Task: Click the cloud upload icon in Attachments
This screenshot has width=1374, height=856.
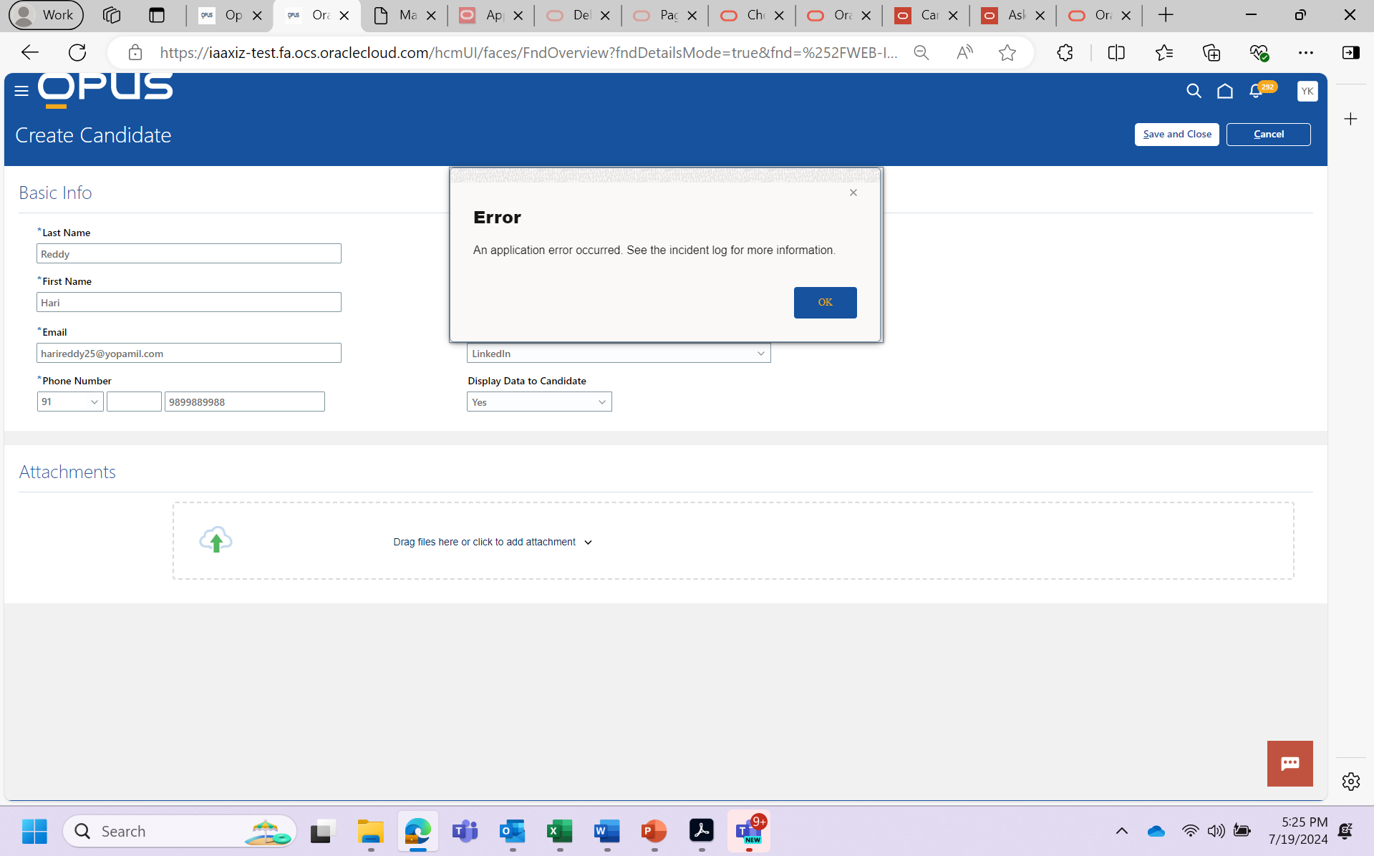Action: [x=216, y=539]
